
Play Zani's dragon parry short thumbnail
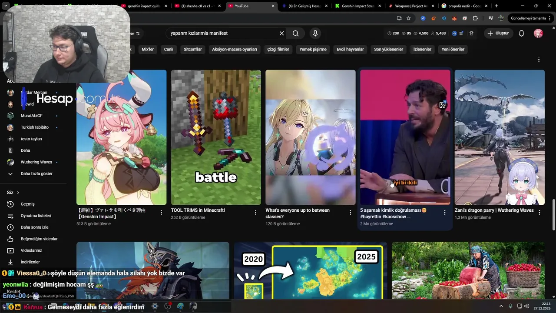pos(500,137)
